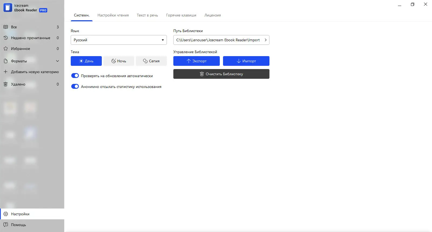Image resolution: width=432 pixels, height=232 pixels.
Task: Click the Очистить Библиотеку button
Action: pos(221,74)
